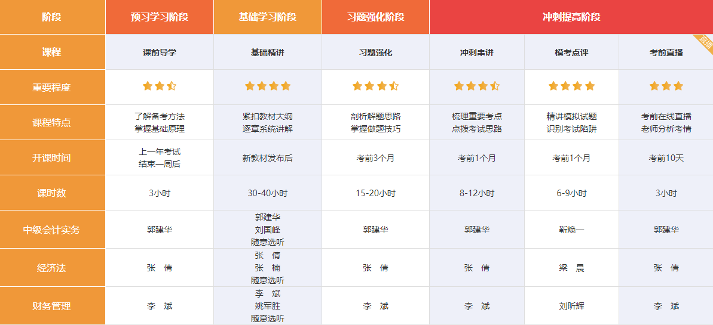Click 张倩 in the 习题强化 column
This screenshot has width=713, height=325.
click(x=375, y=268)
